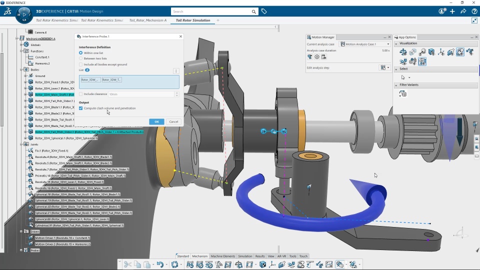This screenshot has height=270, width=480.
Task: Click the 3DEXPERIENCE compass play button
Action: tap(24, 15)
